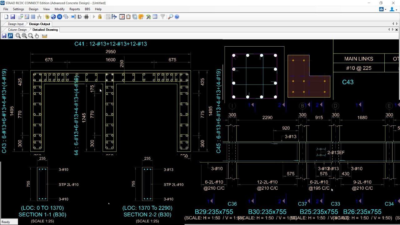
Task: Click the blue panel icon left of user icon
Action: [381, 9]
